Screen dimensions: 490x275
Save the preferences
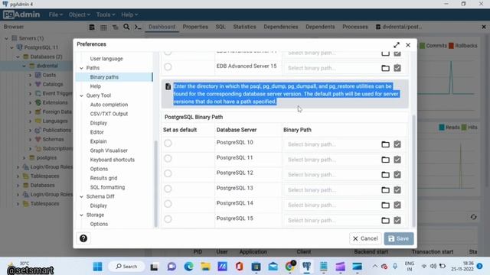click(399, 239)
